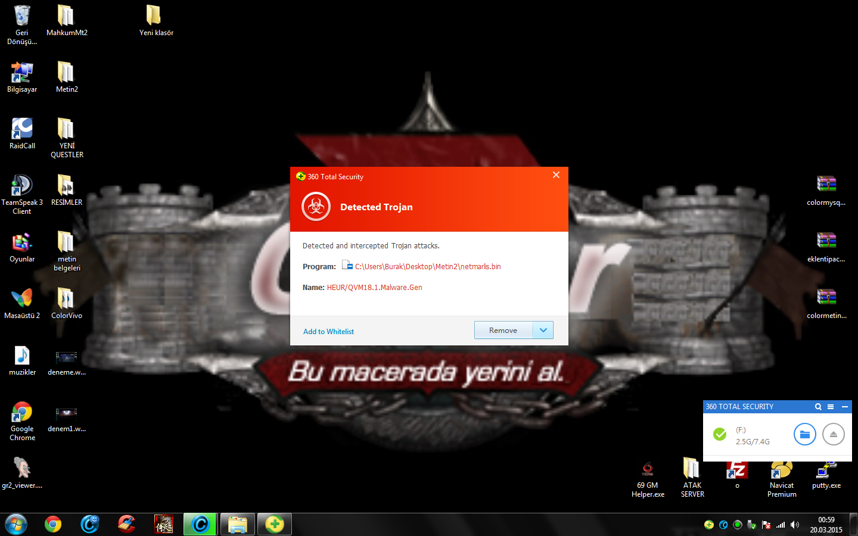Open the Recycle Bin (Geri Dönüşü) desktop icon
Viewport: 858px width, 536px height.
[22, 25]
